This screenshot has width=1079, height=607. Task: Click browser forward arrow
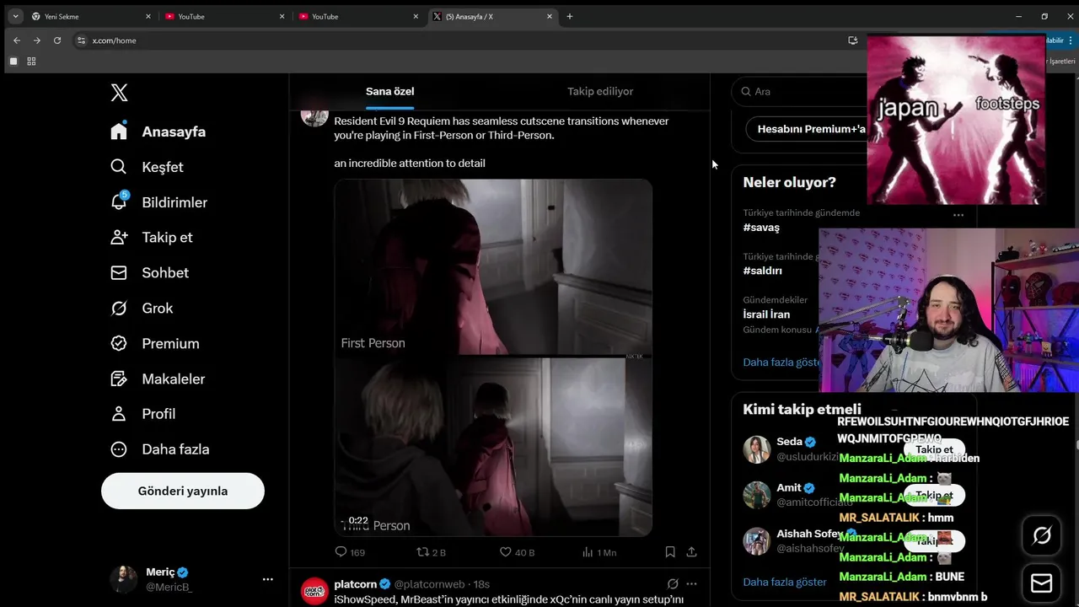click(37, 40)
